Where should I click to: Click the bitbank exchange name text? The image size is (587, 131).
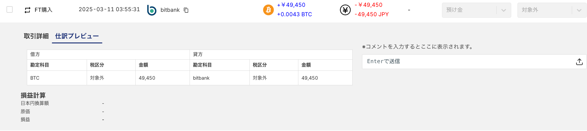170,10
